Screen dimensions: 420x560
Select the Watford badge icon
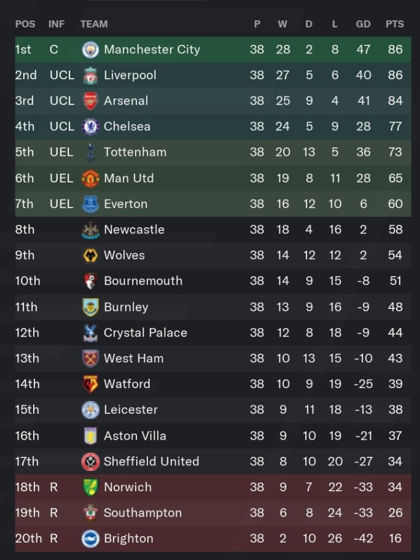(x=90, y=384)
